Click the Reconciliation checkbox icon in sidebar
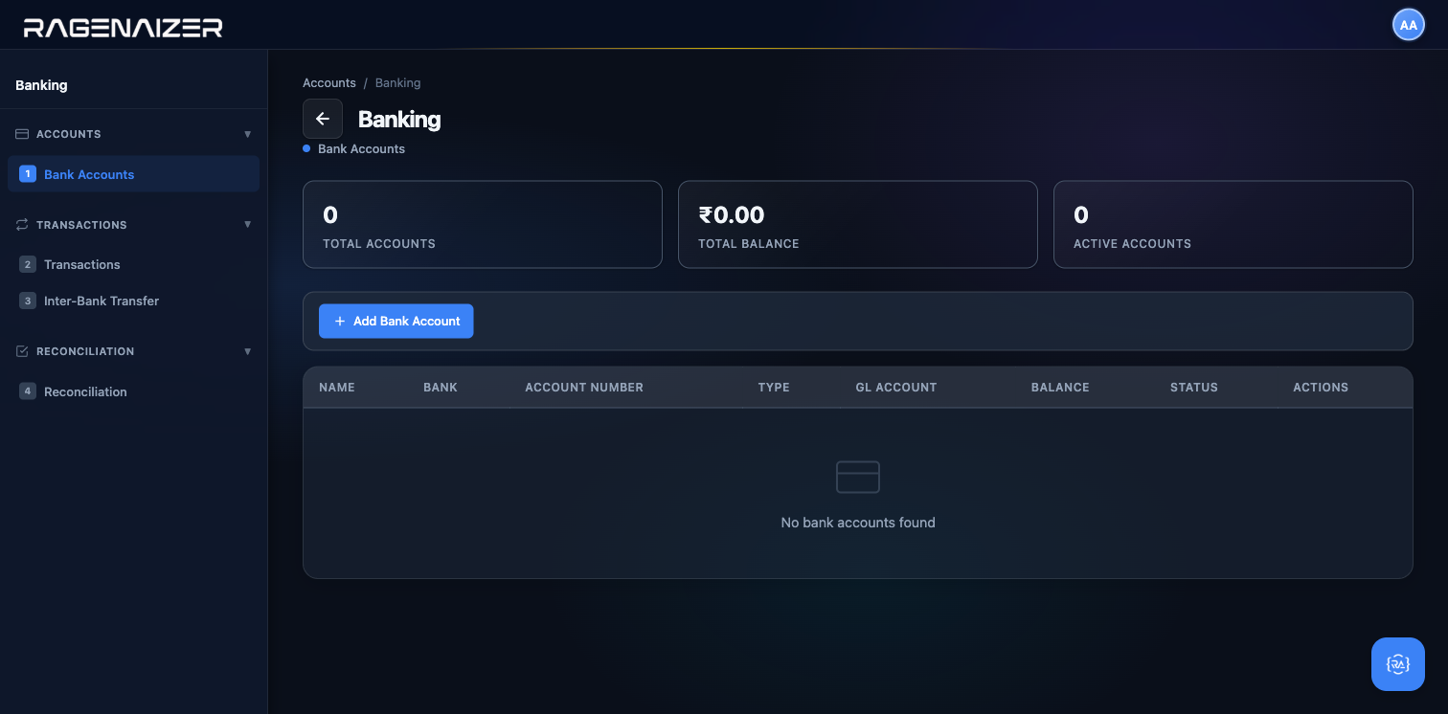Screen dimensions: 1448x714 (x=22, y=351)
